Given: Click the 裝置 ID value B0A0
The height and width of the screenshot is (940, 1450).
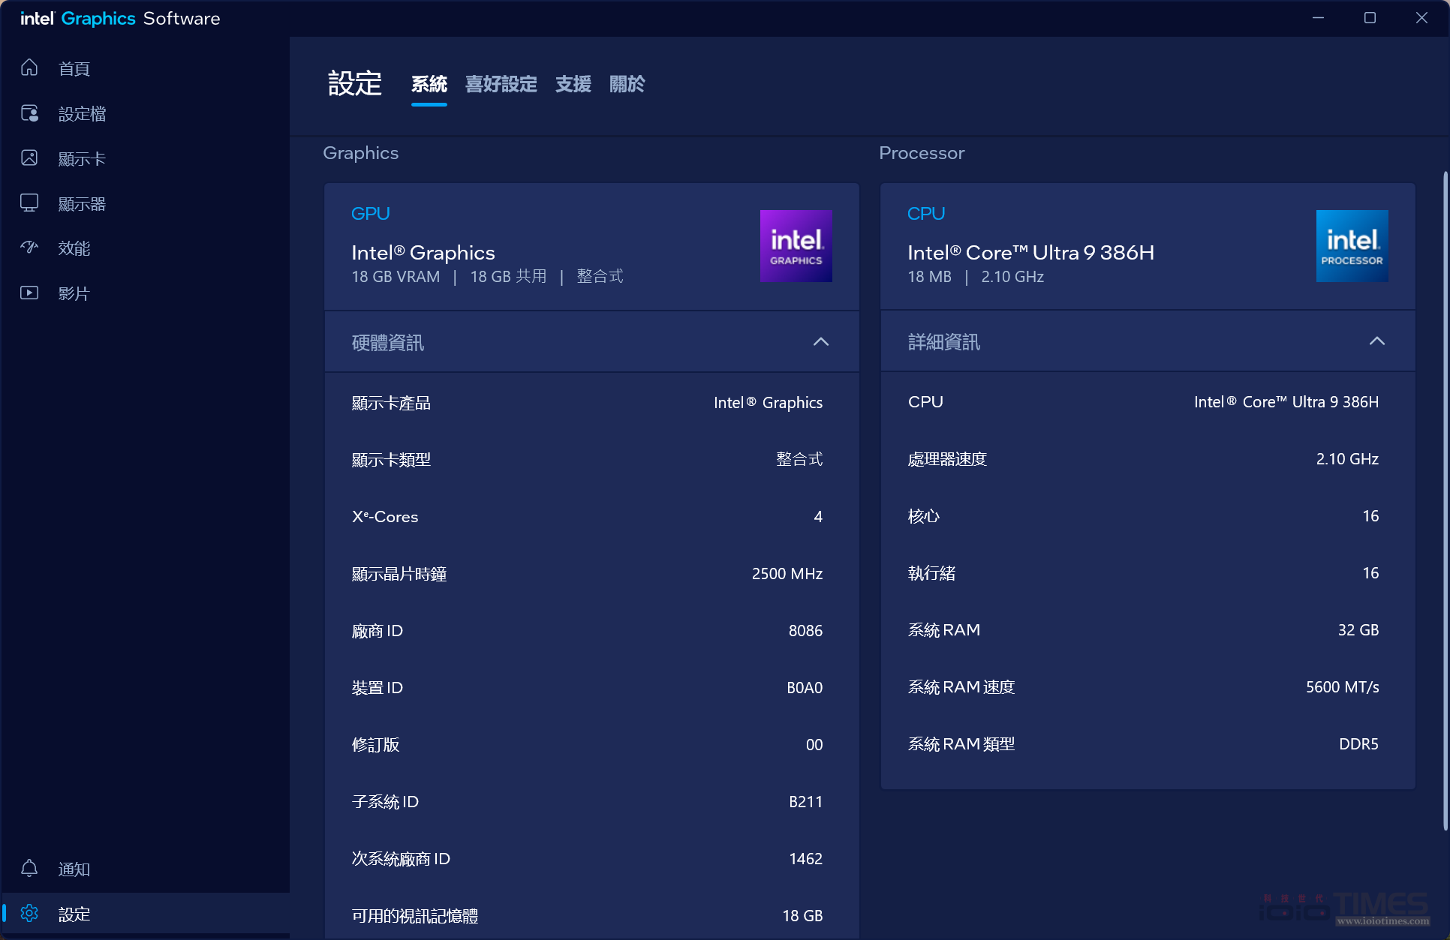Looking at the screenshot, I should pos(805,688).
